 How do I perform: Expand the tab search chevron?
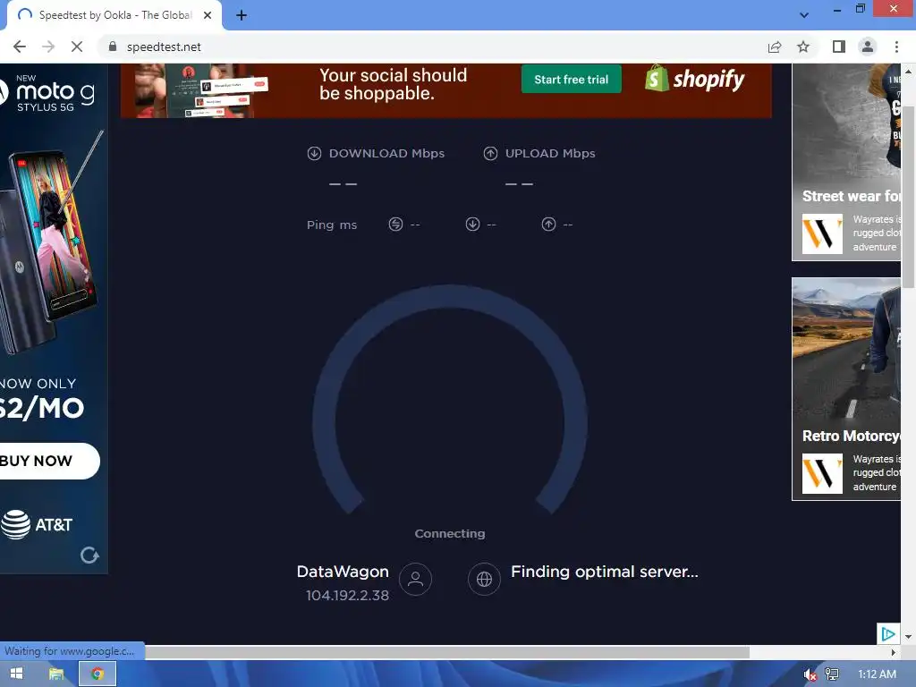pos(804,15)
